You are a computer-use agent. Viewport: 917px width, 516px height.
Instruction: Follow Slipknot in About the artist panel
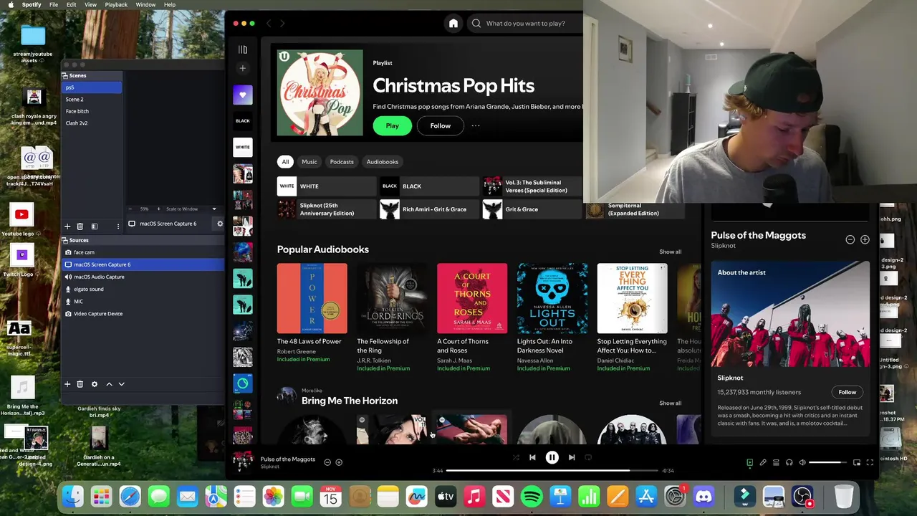click(x=848, y=392)
